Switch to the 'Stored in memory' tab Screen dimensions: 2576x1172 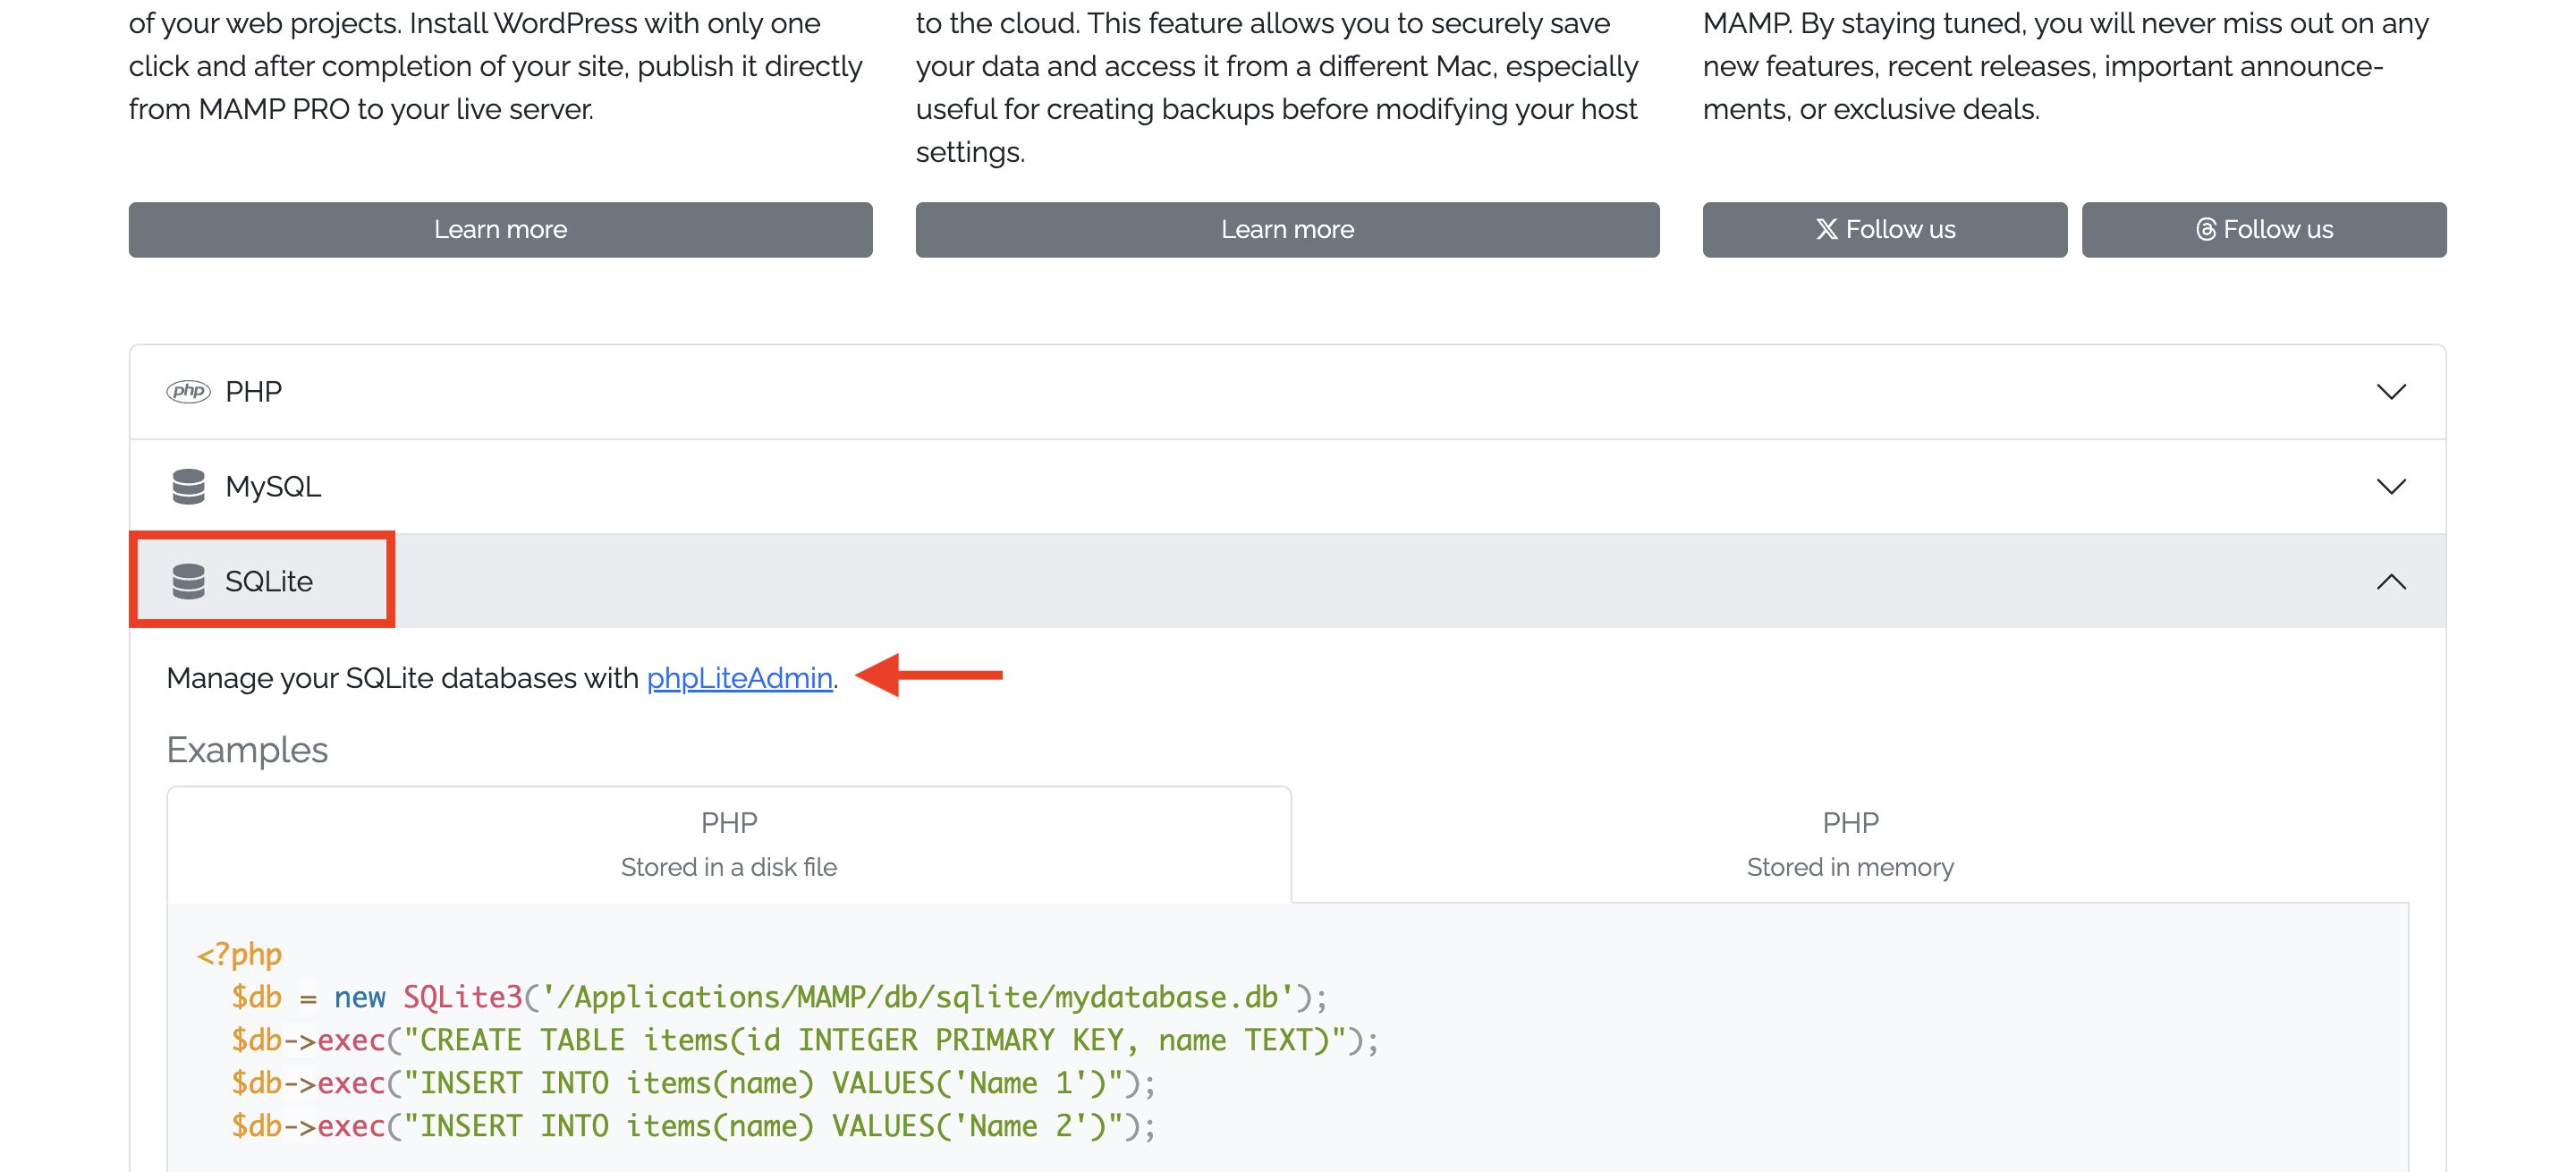click(x=1850, y=844)
